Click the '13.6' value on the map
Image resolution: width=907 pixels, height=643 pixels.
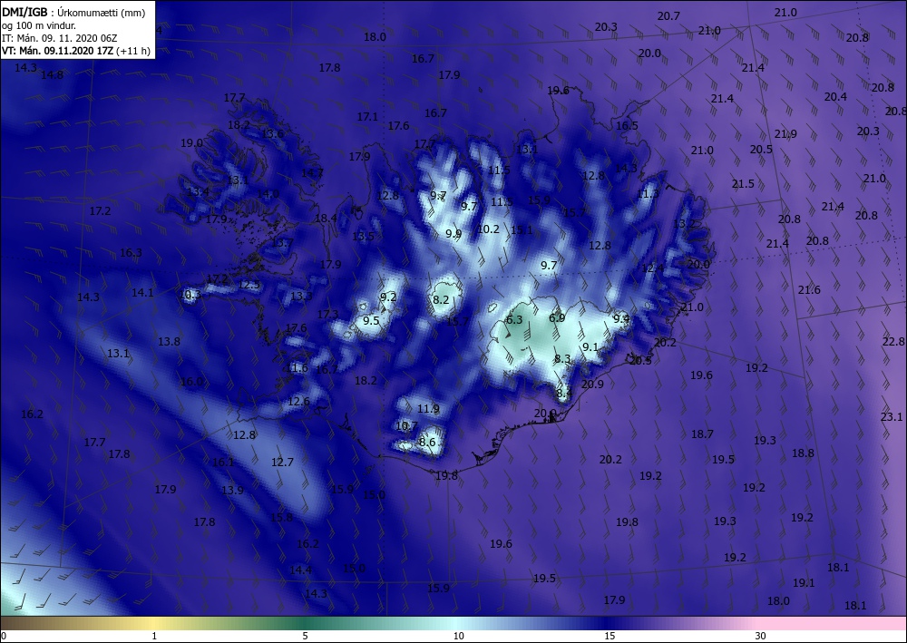click(273, 133)
